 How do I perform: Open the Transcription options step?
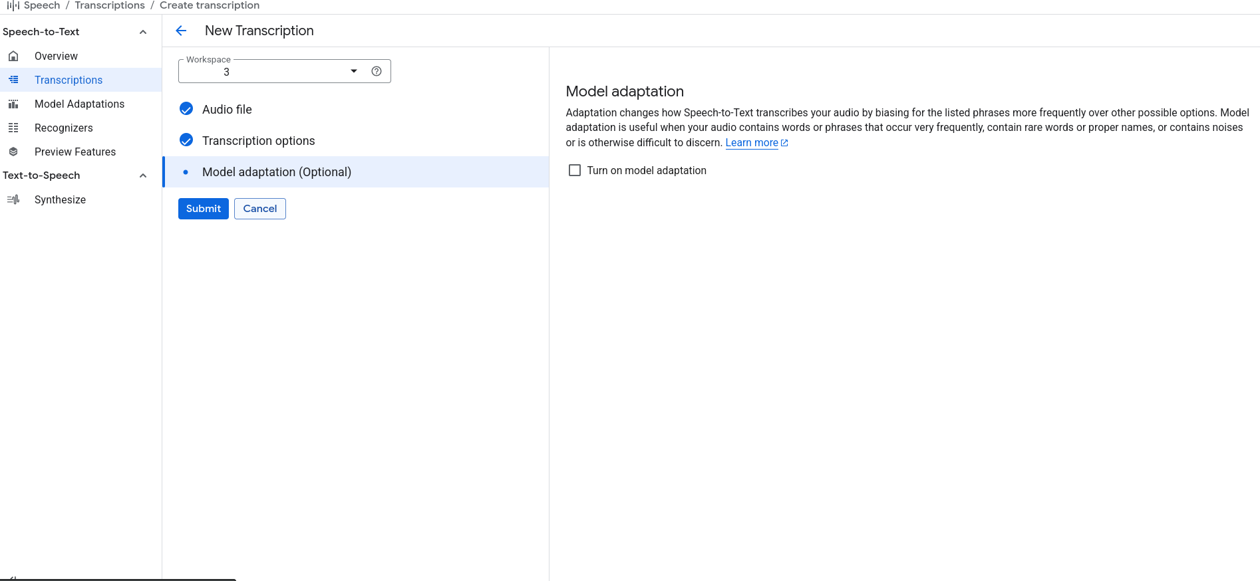click(x=258, y=141)
